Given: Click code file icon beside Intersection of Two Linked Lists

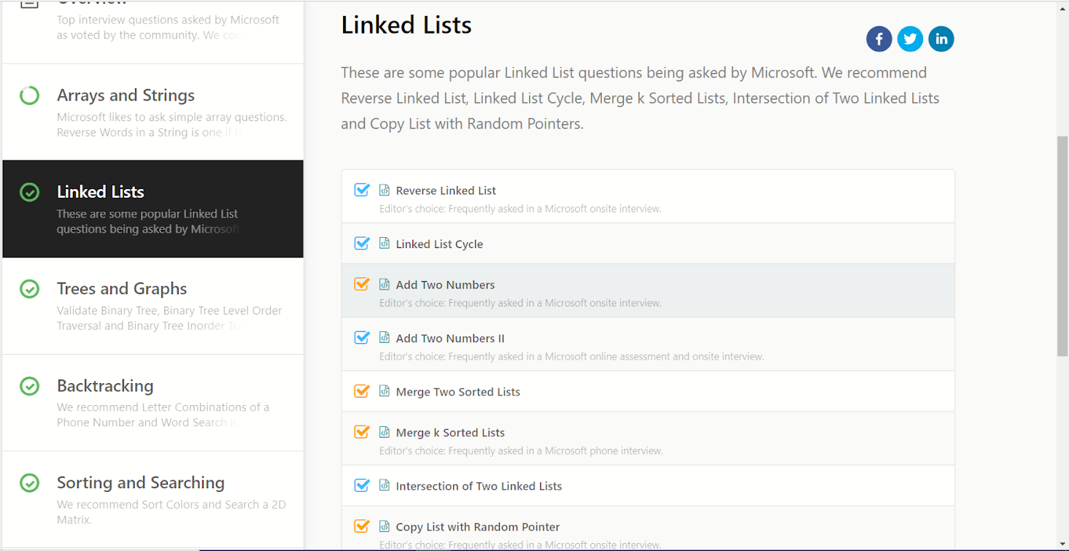Looking at the screenshot, I should [x=385, y=486].
